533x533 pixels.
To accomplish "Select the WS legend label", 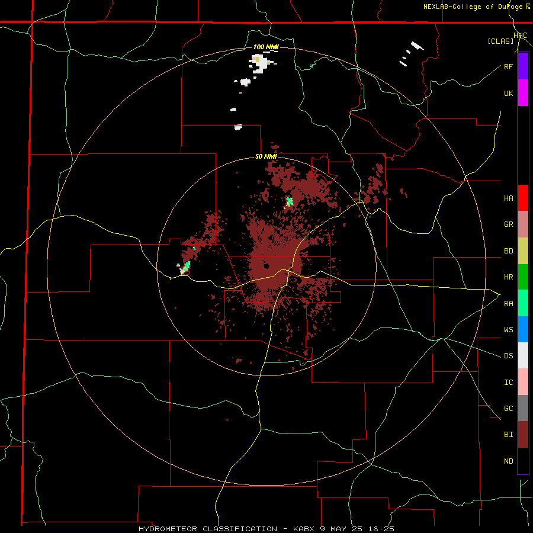I will pos(508,330).
